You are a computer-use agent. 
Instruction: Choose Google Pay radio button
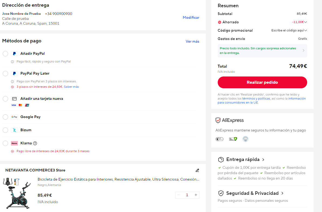[5, 117]
